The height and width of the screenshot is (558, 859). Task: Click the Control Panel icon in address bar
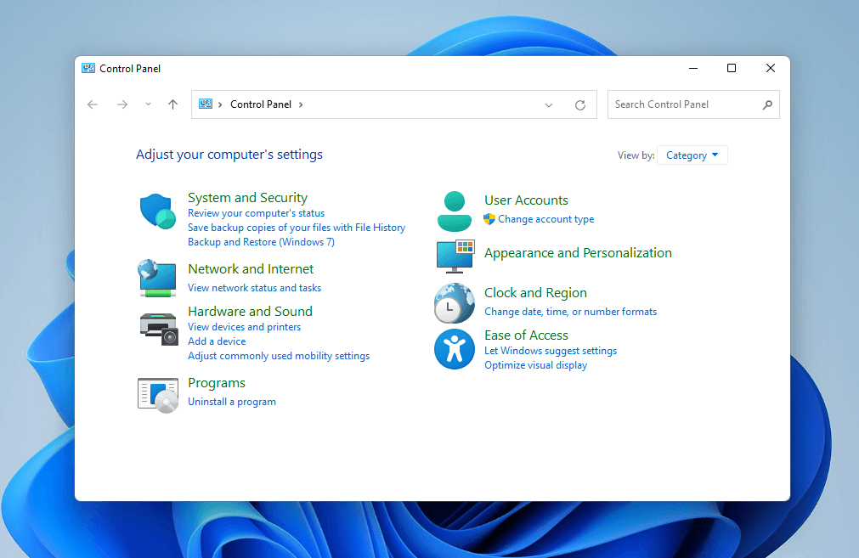tap(206, 104)
